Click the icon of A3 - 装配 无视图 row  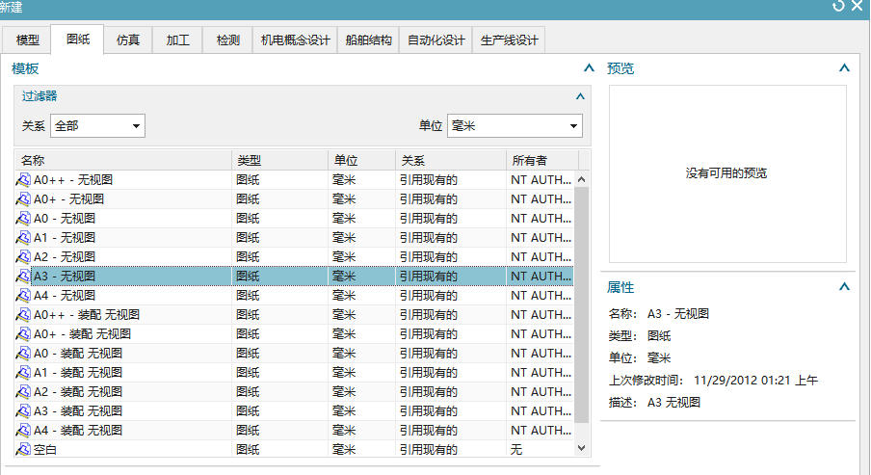pyautogui.click(x=23, y=411)
